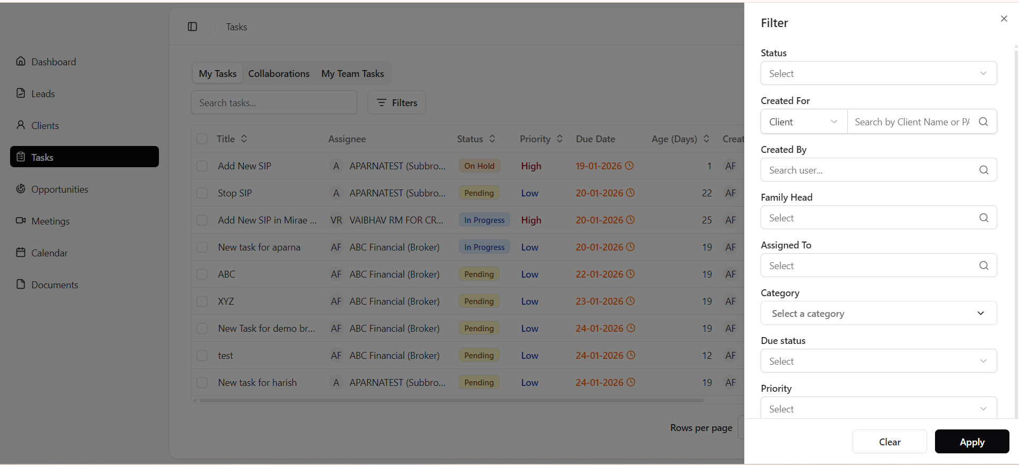Open the Due status dropdown
This screenshot has width=1019, height=465.
[879, 361]
